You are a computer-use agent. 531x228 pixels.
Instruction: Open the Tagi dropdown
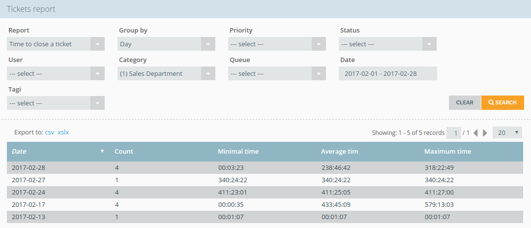tap(56, 103)
